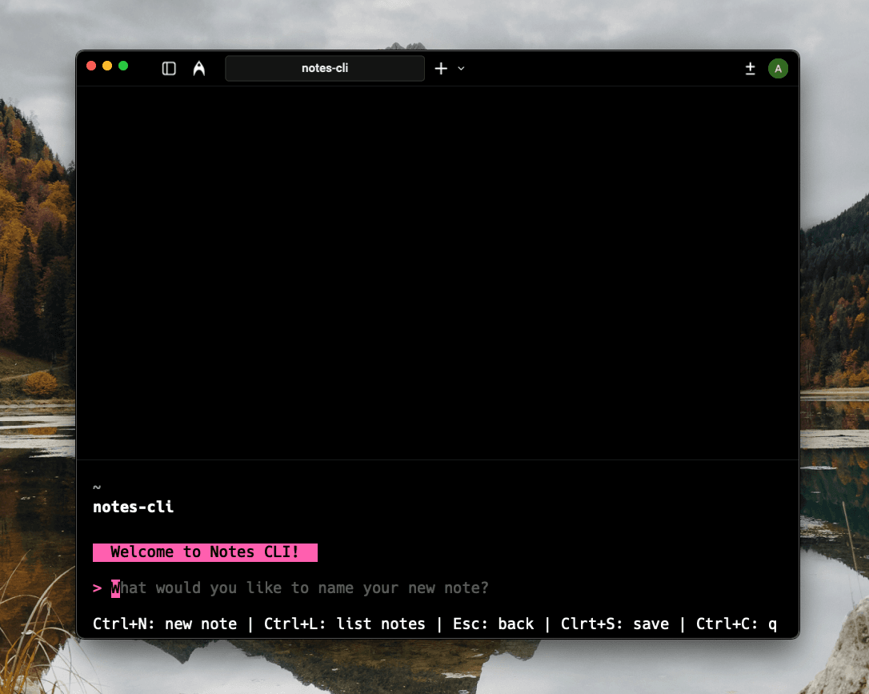Toggle the sidebar panel icon

pyautogui.click(x=169, y=68)
